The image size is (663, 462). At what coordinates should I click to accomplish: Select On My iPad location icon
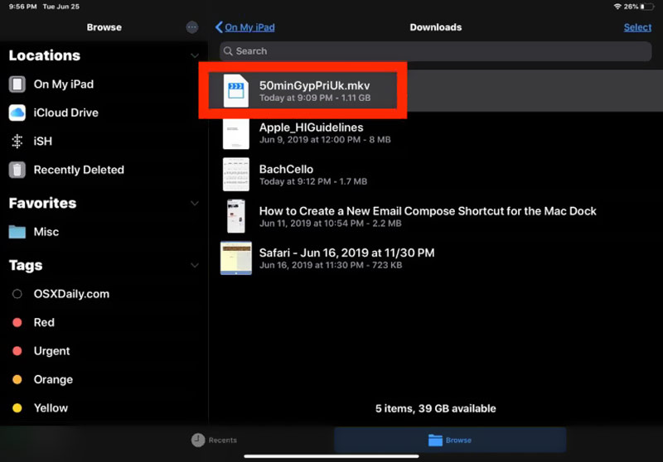tap(17, 84)
